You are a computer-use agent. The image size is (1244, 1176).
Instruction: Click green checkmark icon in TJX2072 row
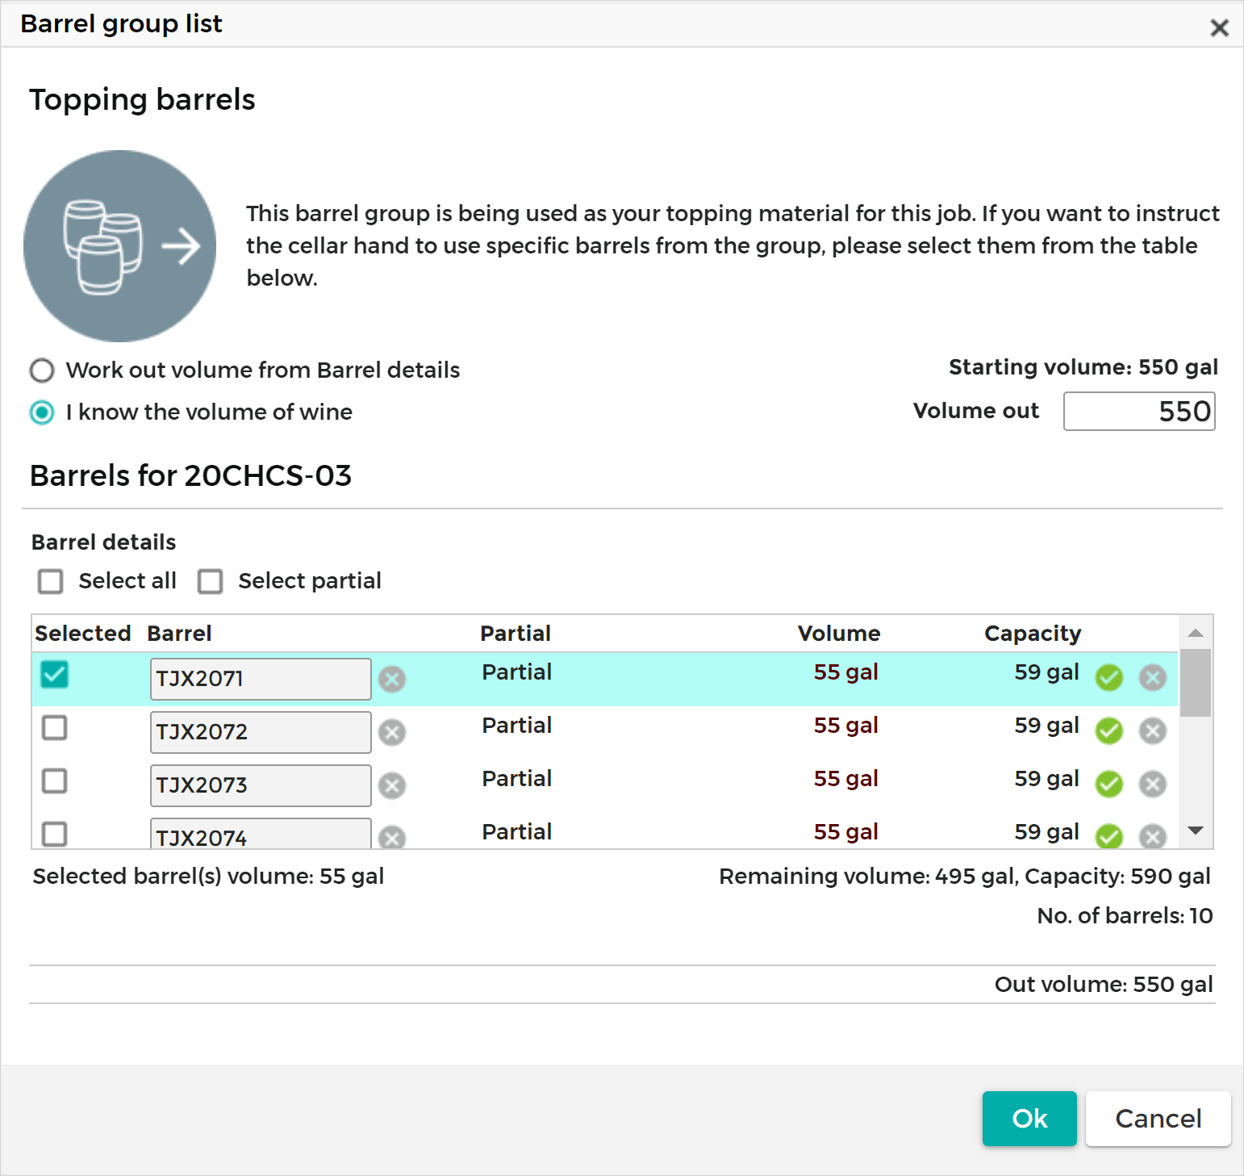[x=1109, y=731]
